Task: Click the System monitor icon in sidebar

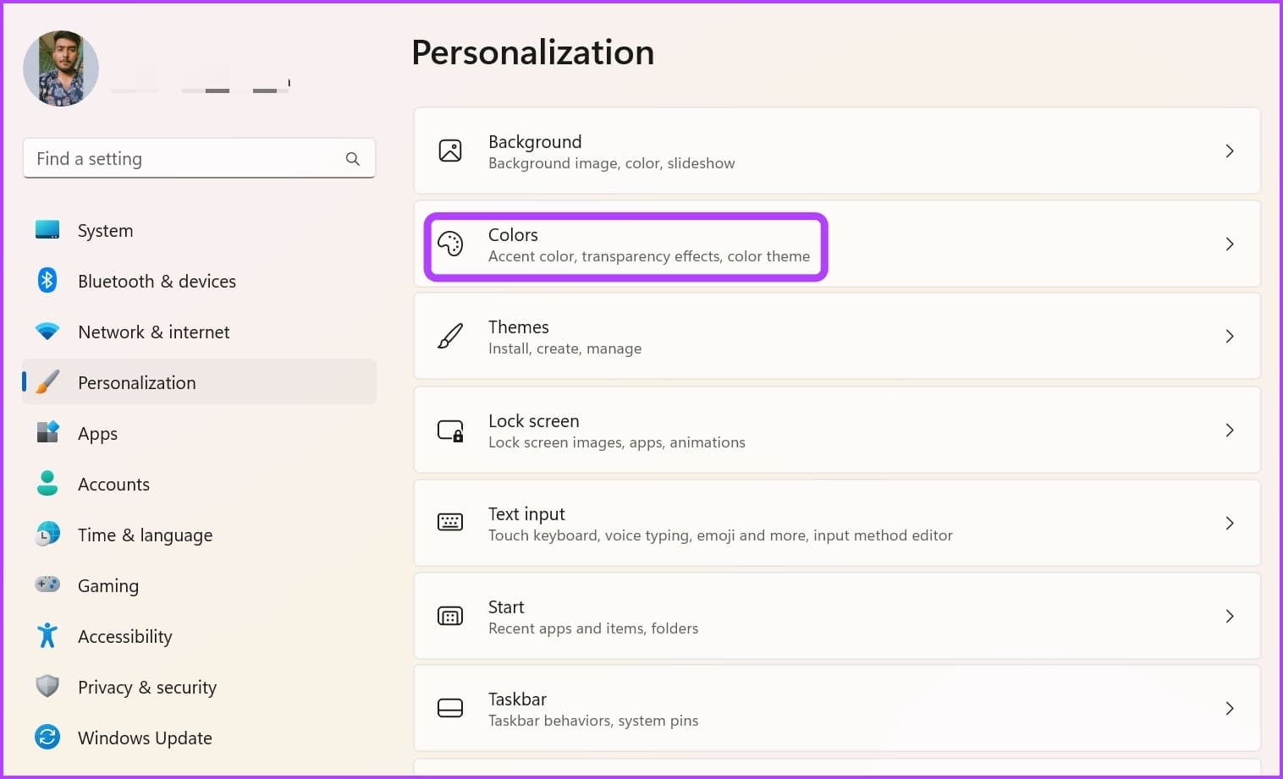Action: point(47,230)
